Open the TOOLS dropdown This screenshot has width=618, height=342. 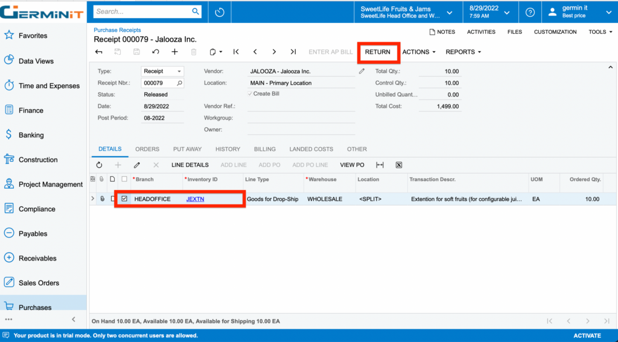[600, 32]
